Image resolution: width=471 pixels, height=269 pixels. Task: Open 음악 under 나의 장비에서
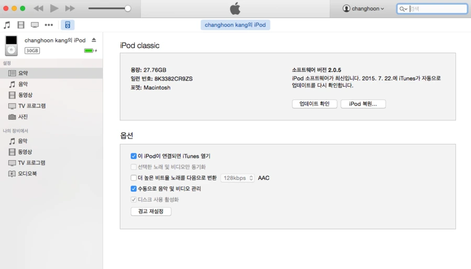coord(51,141)
